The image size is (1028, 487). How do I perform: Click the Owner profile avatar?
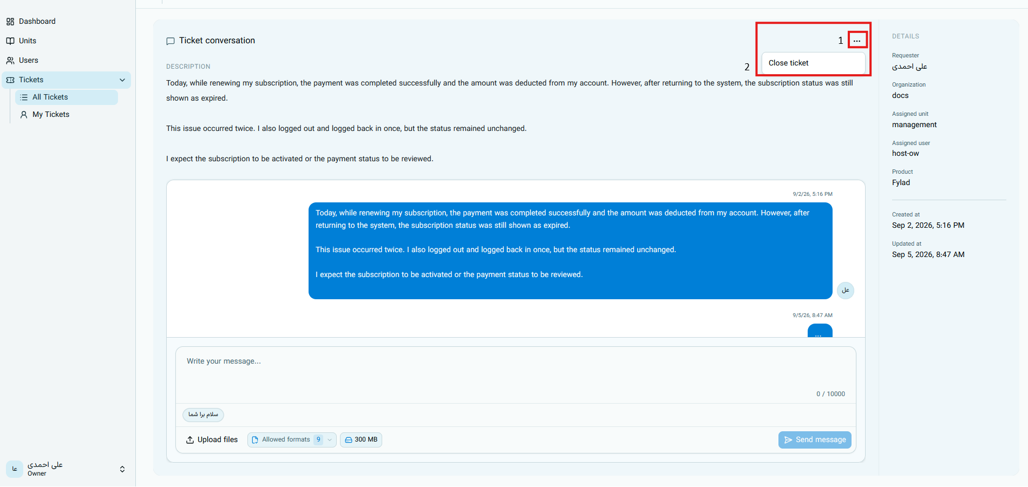coord(15,469)
